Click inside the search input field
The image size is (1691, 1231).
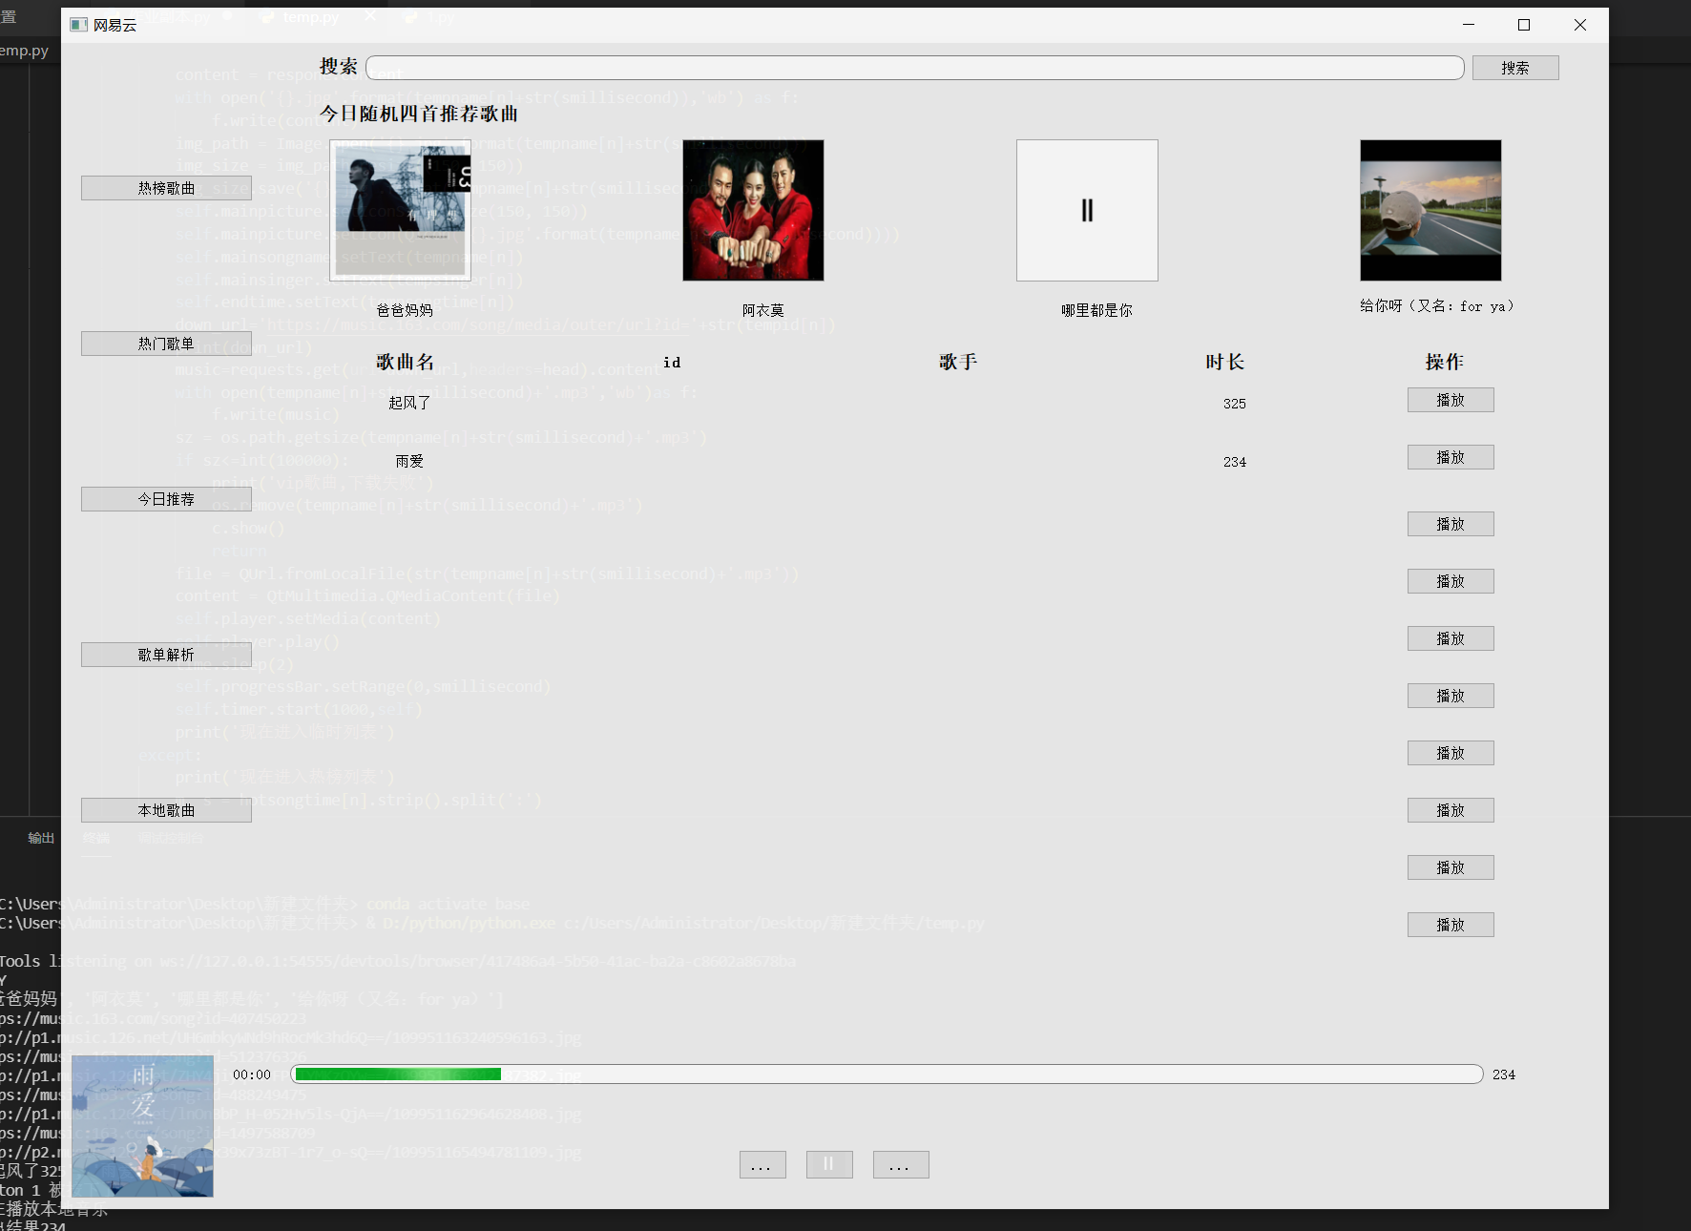pos(916,67)
